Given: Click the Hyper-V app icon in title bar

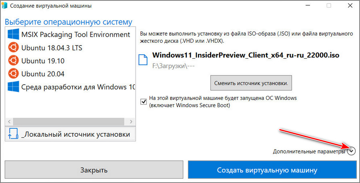Looking at the screenshot, I should coord(4,6).
